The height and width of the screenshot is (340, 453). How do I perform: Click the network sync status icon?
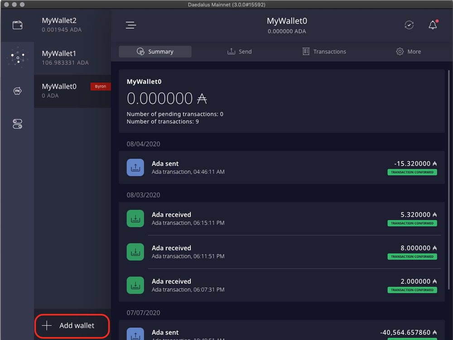(x=409, y=25)
